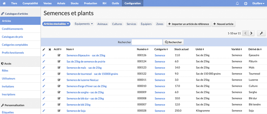The image size is (267, 114).
Task: Click the Rechercher text input field
Action: 147,42
